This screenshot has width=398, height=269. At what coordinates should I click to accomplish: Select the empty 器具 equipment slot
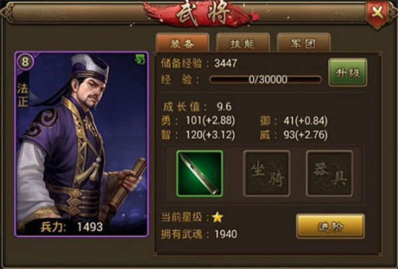tap(329, 173)
